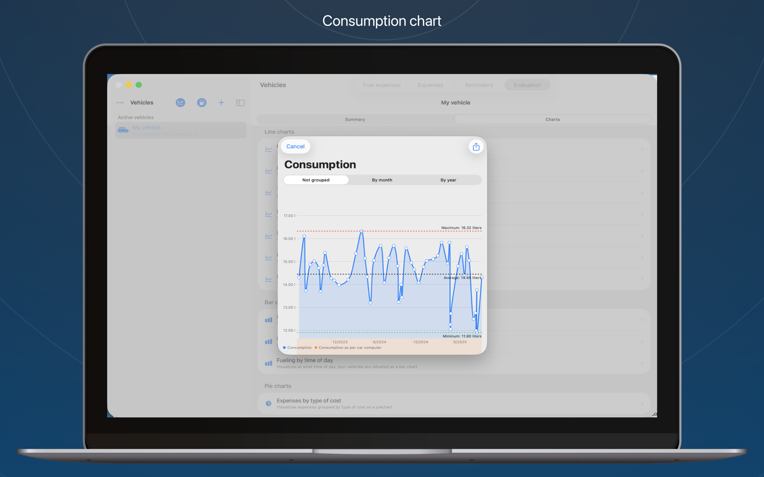Click the Average: 14.45 liters label
This screenshot has width=764, height=477.
point(462,278)
